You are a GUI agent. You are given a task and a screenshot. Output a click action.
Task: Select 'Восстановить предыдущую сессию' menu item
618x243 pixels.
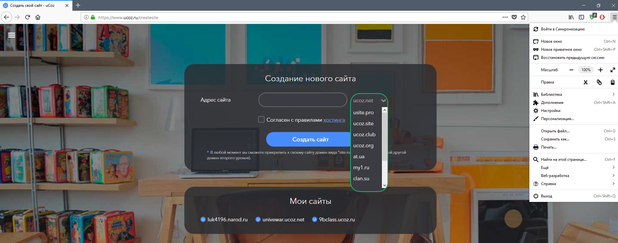574,58
